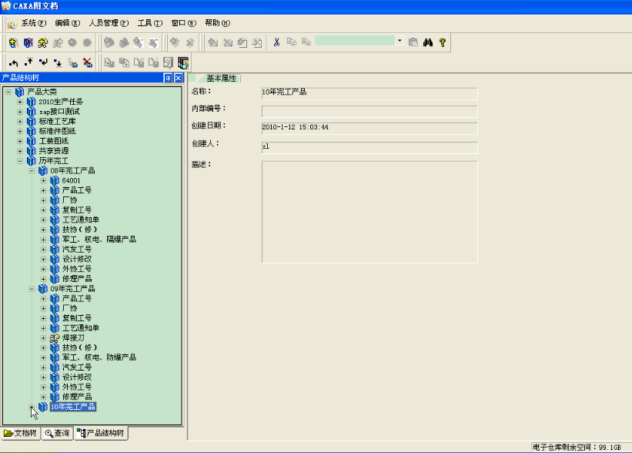Select the 共享资源 tree item
The height and width of the screenshot is (453, 632).
coord(54,151)
